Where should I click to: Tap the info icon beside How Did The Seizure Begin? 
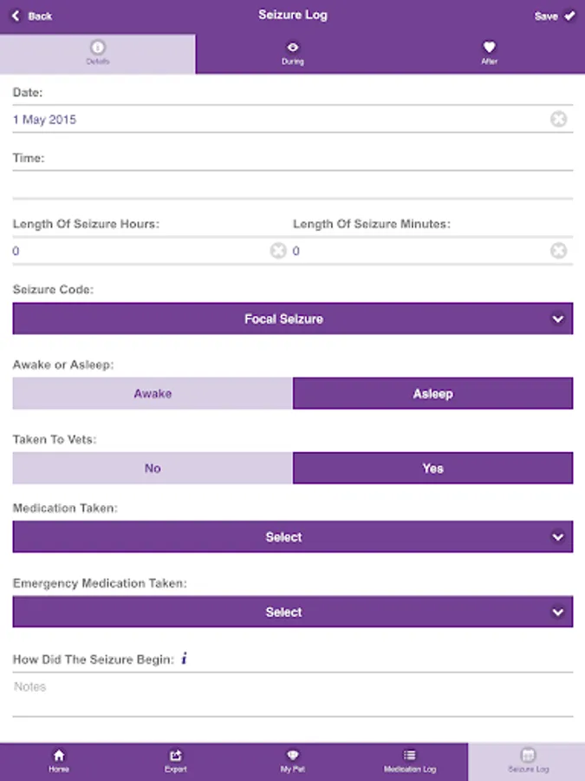[184, 659]
